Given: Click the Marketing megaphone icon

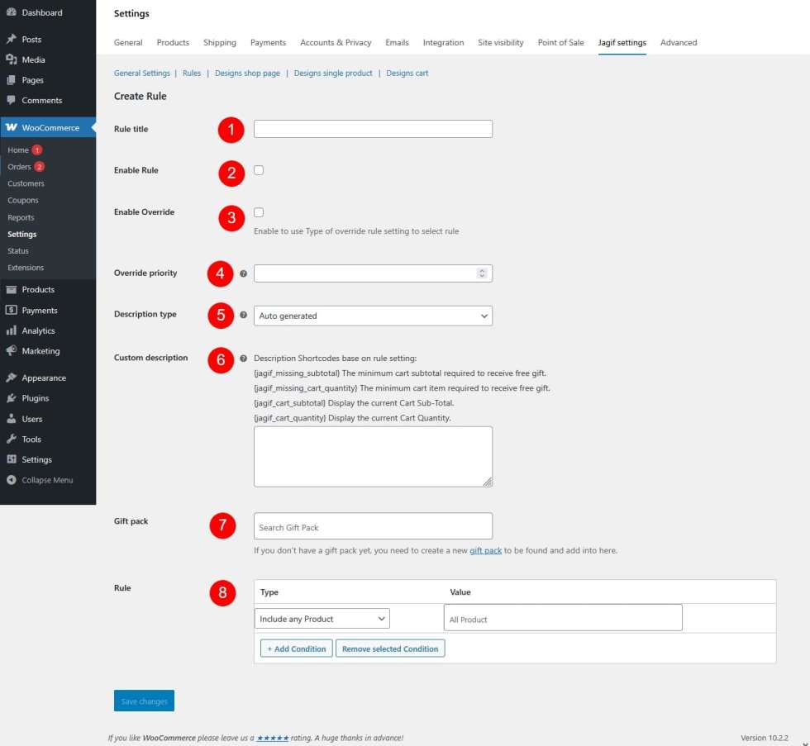Looking at the screenshot, I should 11,350.
